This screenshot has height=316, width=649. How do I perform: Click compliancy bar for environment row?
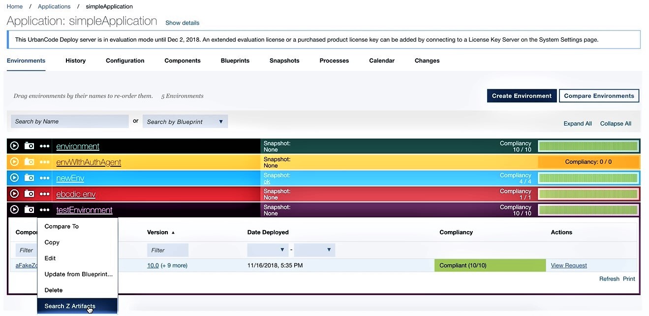coord(588,146)
